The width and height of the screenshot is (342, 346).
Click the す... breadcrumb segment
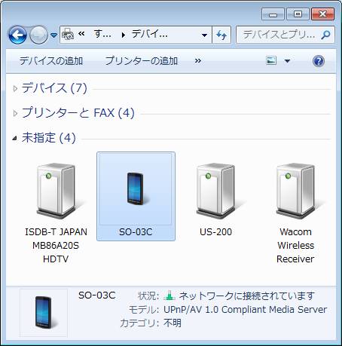coord(102,34)
